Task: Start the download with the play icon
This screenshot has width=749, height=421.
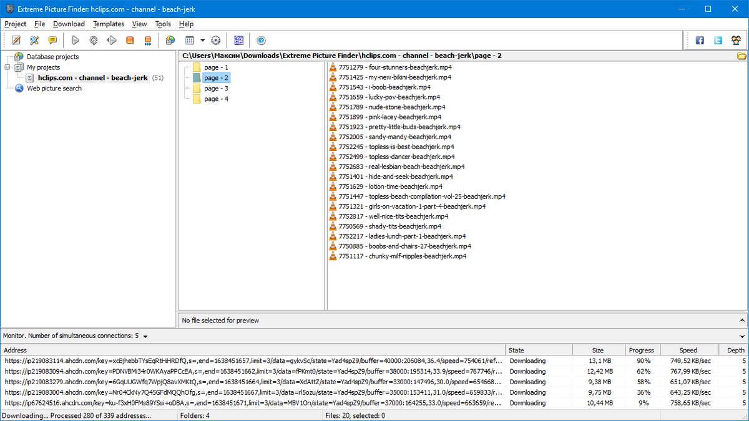Action: tap(76, 41)
